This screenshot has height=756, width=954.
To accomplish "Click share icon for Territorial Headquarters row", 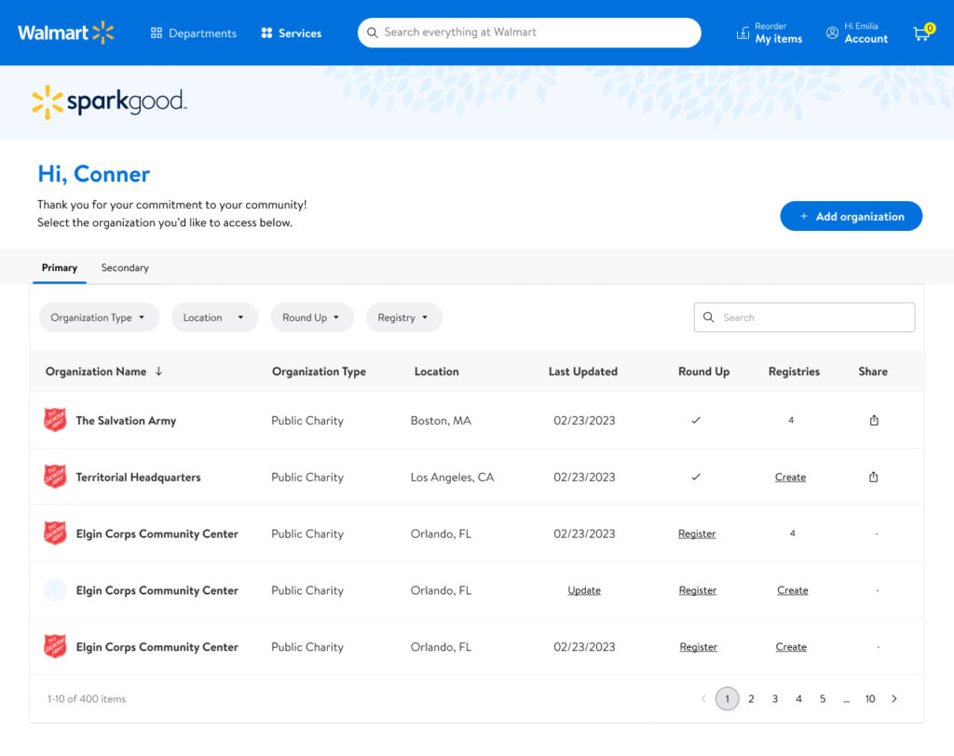I will point(874,478).
